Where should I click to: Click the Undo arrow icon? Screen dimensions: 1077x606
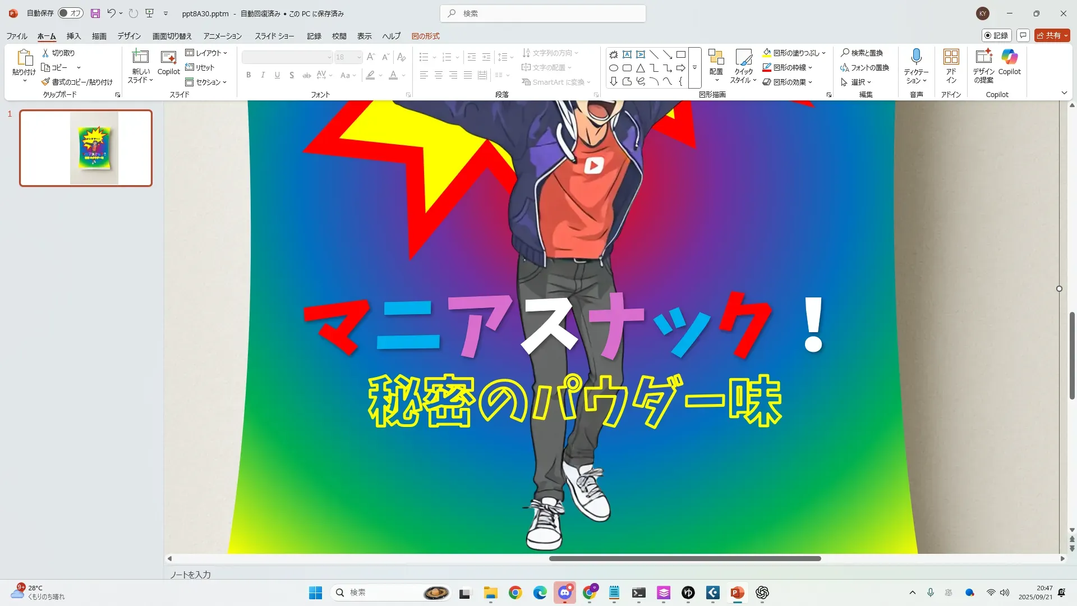(x=112, y=13)
